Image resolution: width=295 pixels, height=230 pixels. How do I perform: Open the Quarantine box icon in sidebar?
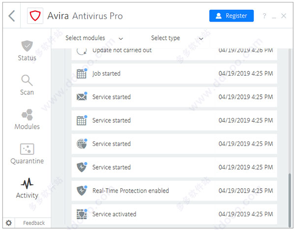coord(27,149)
